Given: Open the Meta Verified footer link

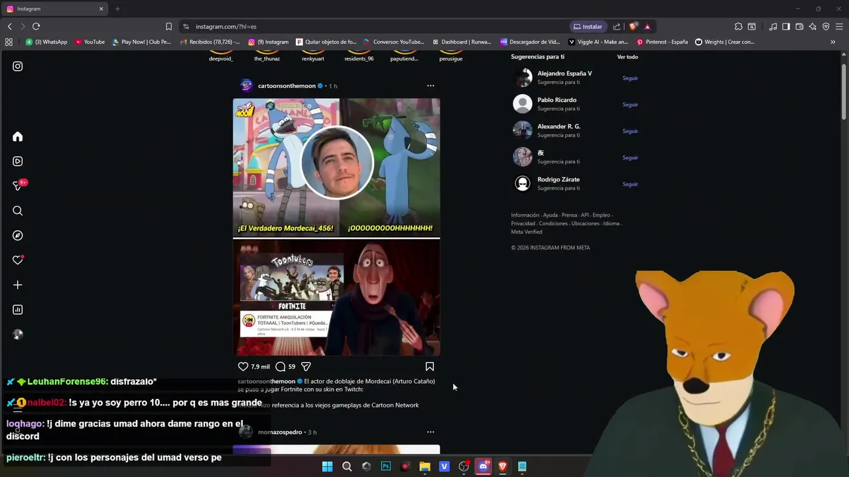Looking at the screenshot, I should (527, 232).
